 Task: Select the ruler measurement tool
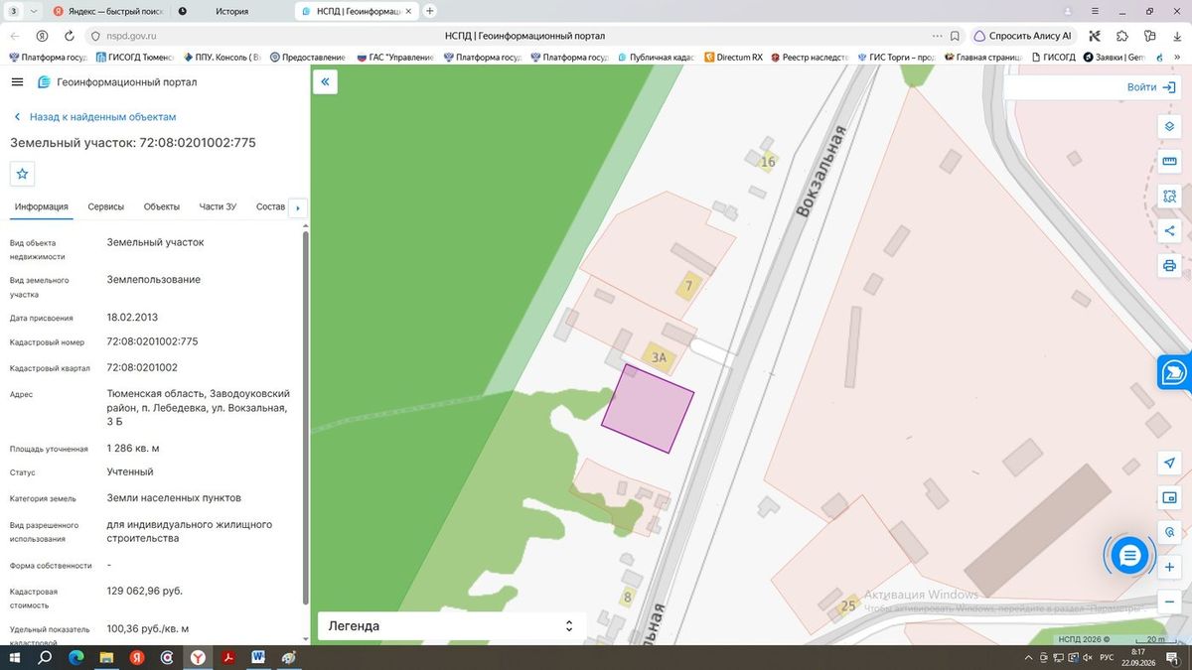[1169, 162]
